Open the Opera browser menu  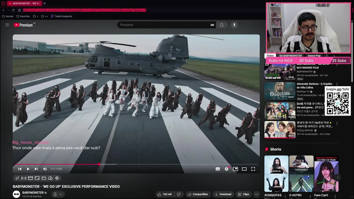[x=3, y=3]
